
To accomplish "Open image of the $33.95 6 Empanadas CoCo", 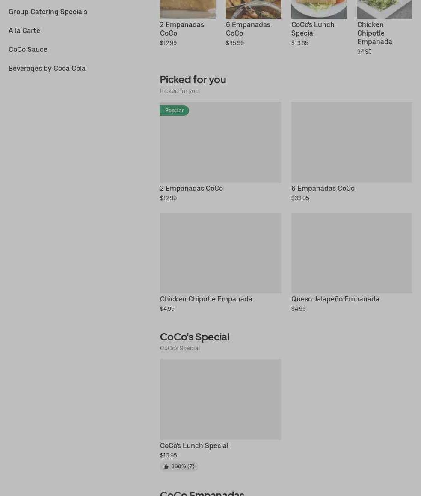I will 352,142.
